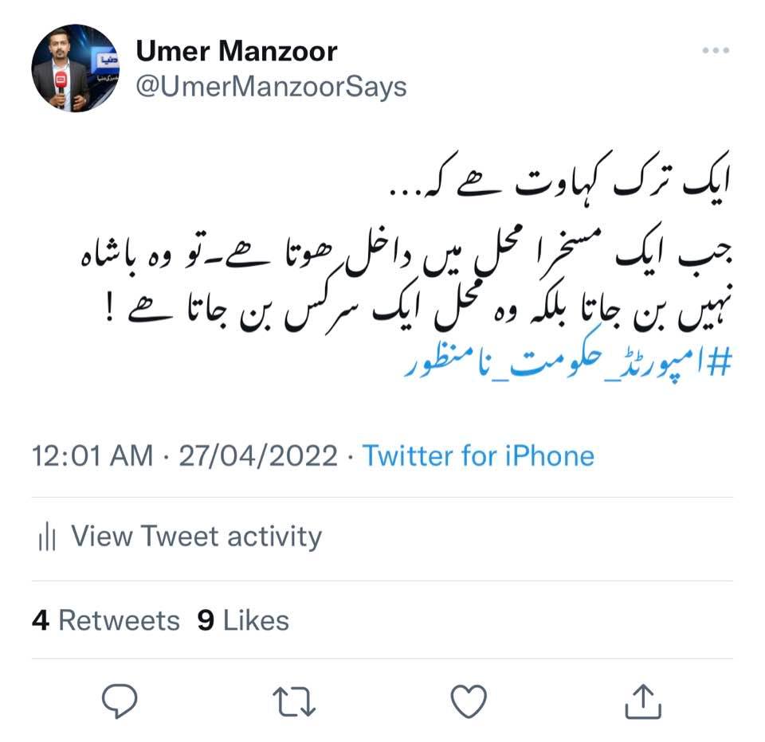Show list of 9 Likes
The height and width of the screenshot is (742, 765).
(243, 620)
